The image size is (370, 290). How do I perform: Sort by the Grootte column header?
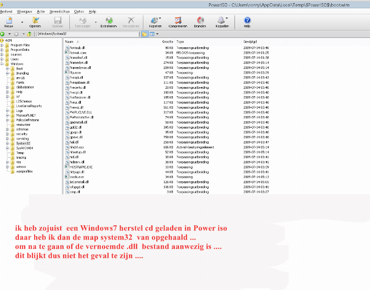tap(153, 42)
